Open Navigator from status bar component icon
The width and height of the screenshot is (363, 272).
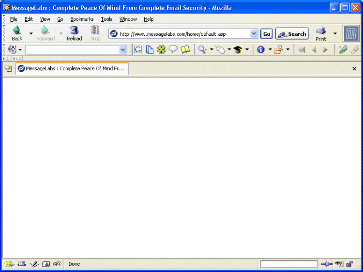pyautogui.click(x=9, y=264)
